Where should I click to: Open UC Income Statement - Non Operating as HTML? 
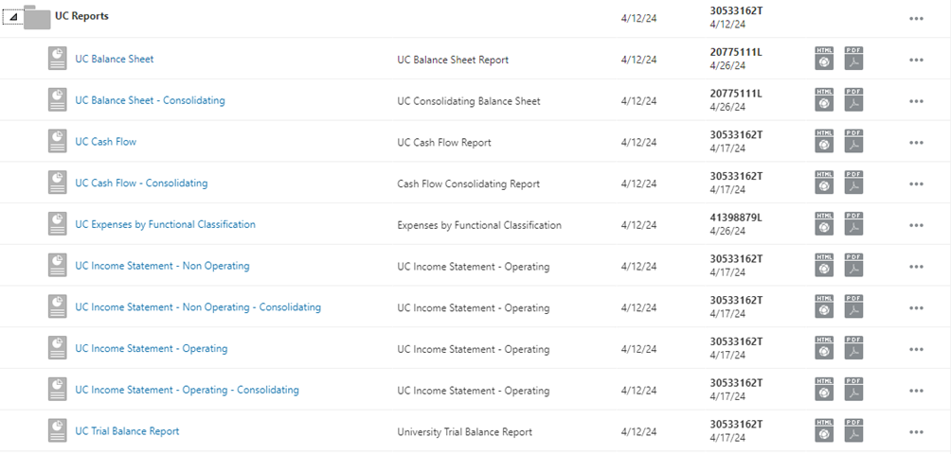[824, 265]
